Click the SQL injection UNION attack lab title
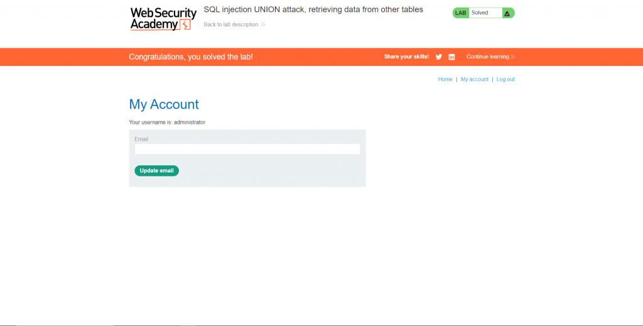This screenshot has height=326, width=643. 313,10
